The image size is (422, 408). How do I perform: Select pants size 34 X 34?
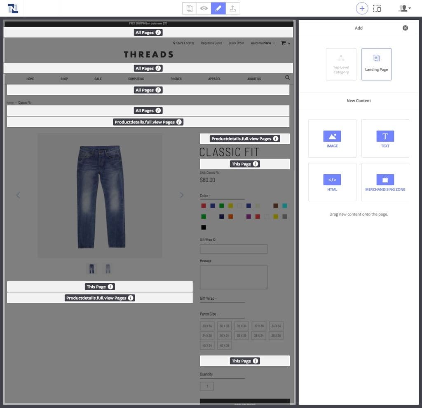pyautogui.click(x=276, y=326)
